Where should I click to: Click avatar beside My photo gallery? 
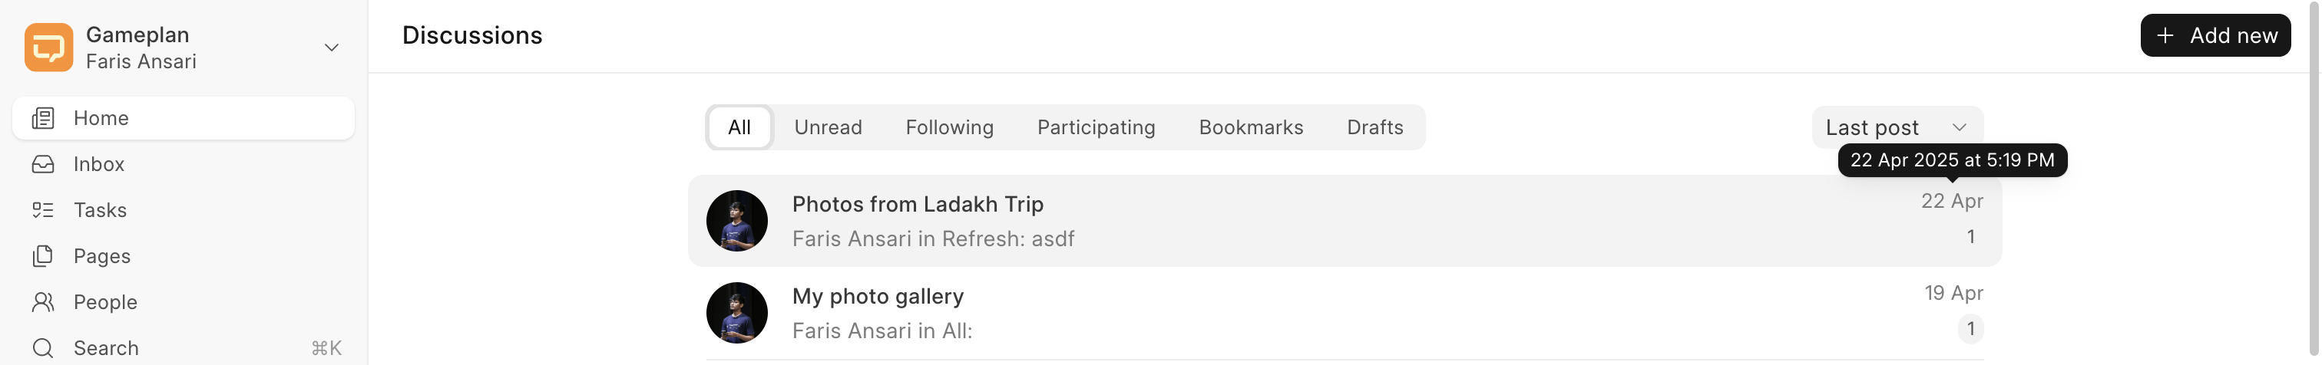coord(736,313)
